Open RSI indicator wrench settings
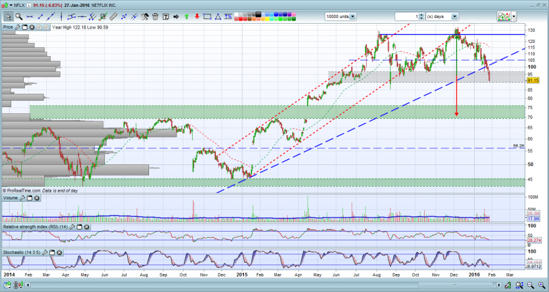549x292 pixels. tap(72, 227)
